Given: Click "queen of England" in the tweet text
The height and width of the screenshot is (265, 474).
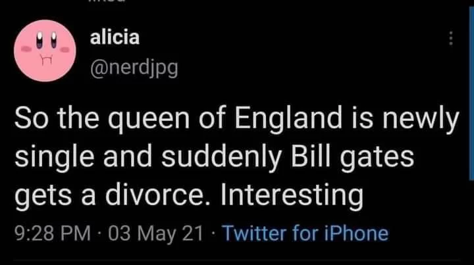Looking at the screenshot, I should coord(226,118).
